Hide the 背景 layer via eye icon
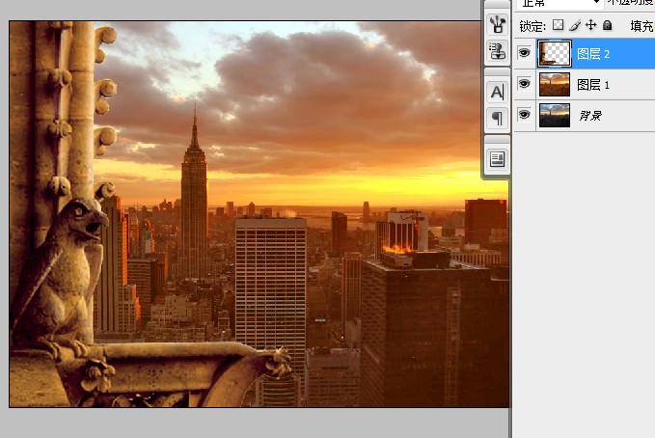This screenshot has width=655, height=438. (524, 115)
